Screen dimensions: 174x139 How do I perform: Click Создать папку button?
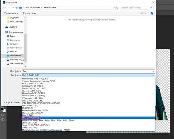pos(30,13)
